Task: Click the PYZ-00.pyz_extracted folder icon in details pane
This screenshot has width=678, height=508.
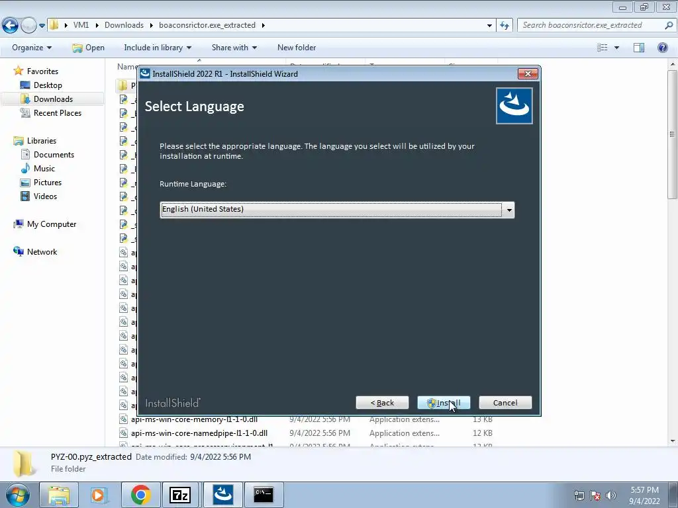Action: [x=24, y=462]
